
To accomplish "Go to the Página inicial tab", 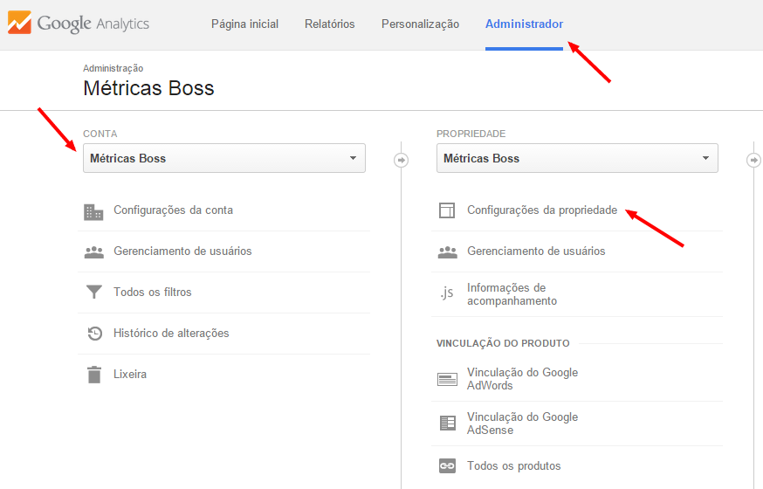I will point(244,24).
